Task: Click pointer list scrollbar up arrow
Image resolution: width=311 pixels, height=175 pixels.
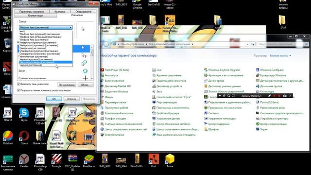Action: [x=92, y=47]
